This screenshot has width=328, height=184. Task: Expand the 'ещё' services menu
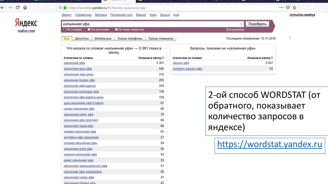[x=176, y=15]
